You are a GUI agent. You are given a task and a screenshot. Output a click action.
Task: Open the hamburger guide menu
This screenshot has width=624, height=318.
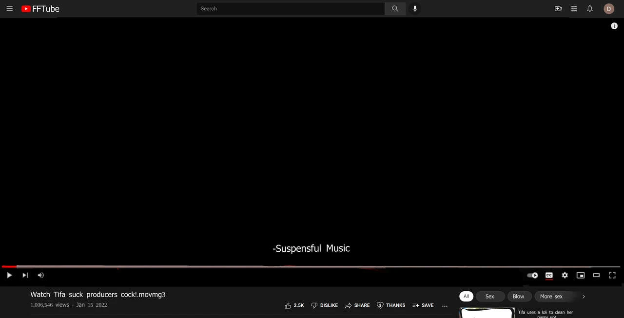pos(10,8)
